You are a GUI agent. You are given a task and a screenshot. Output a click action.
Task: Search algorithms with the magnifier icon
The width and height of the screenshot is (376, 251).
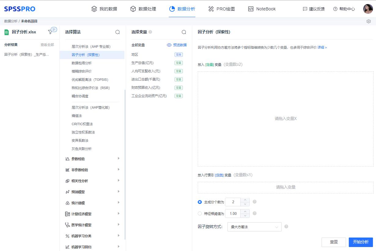[117, 32]
